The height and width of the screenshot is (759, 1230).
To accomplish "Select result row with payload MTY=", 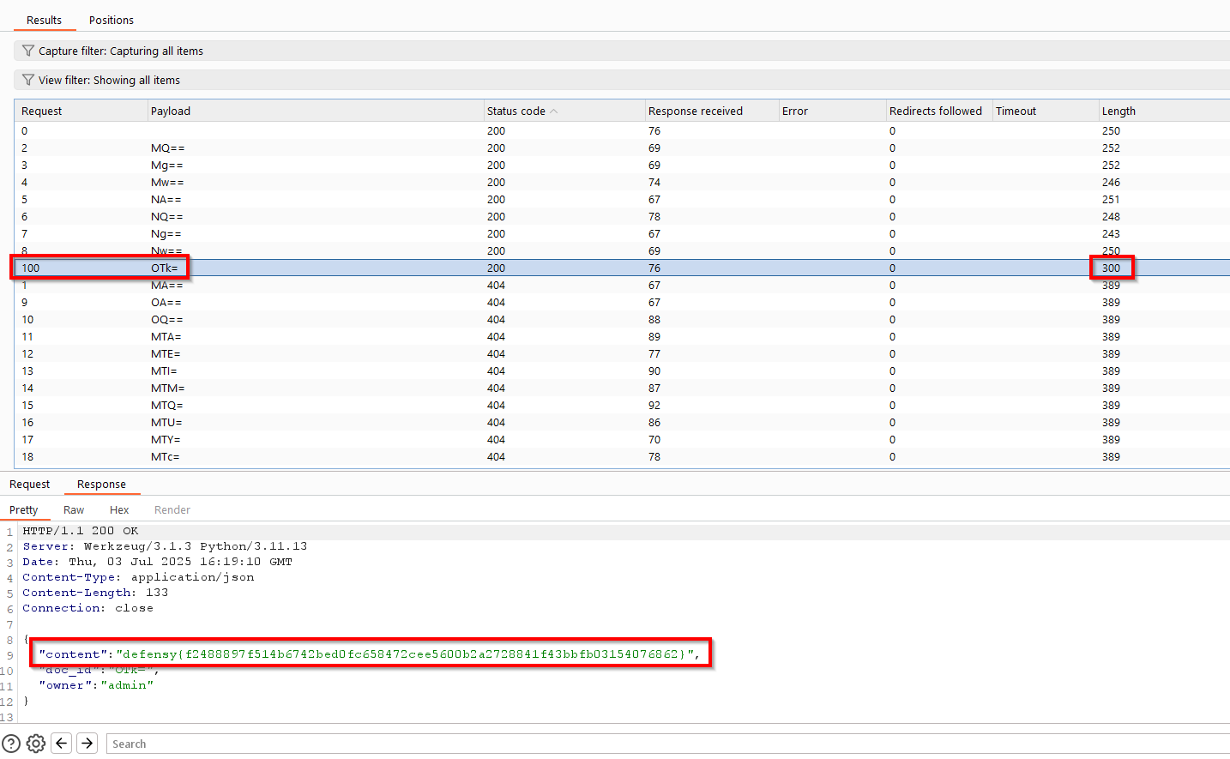I will point(622,440).
